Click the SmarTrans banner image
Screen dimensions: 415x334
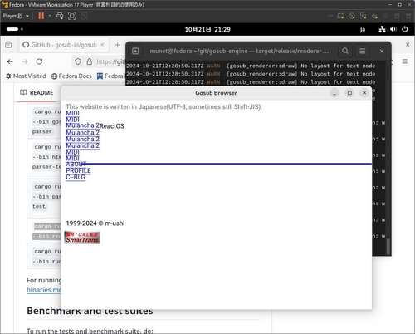82,238
